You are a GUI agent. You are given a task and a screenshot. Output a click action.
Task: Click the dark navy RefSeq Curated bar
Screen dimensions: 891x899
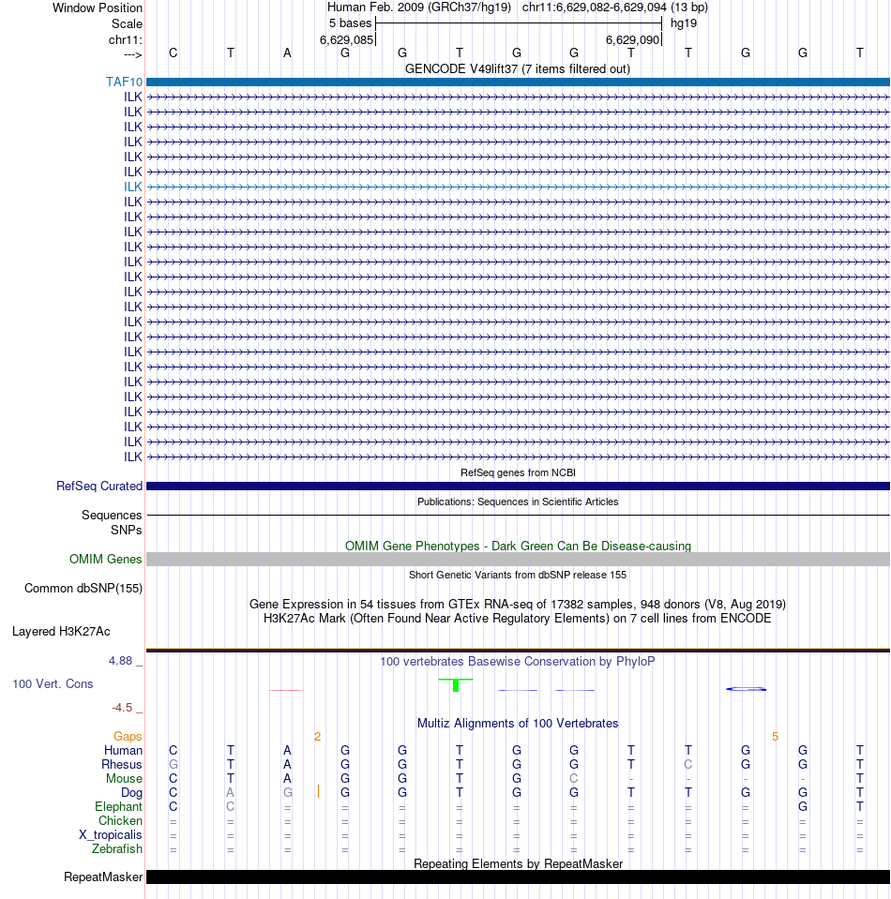tap(518, 487)
